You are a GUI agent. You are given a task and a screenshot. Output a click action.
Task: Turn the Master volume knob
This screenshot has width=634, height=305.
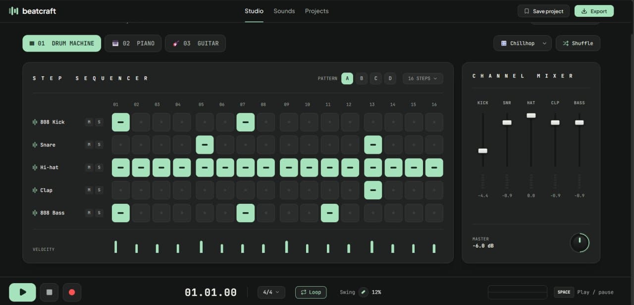pos(580,243)
